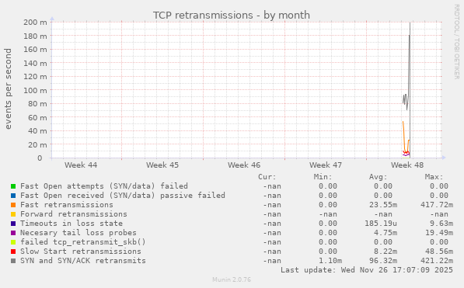Click the dark blue Timeouts in loss state swatch
464x288 pixels.
point(13,224)
